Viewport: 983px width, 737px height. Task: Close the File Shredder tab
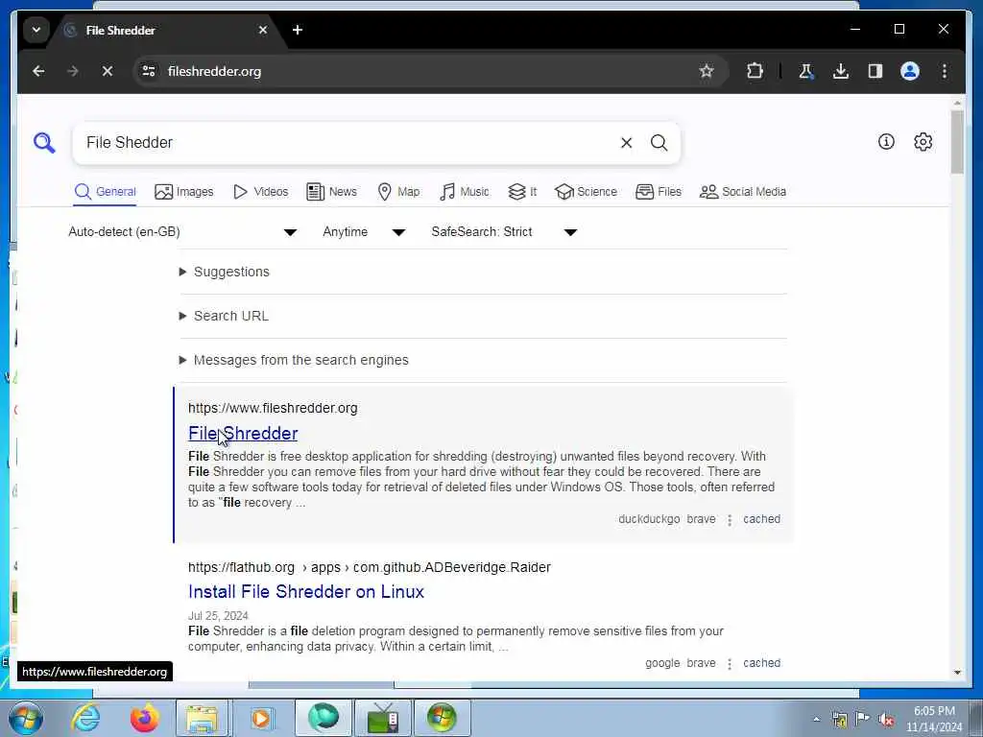(x=263, y=30)
